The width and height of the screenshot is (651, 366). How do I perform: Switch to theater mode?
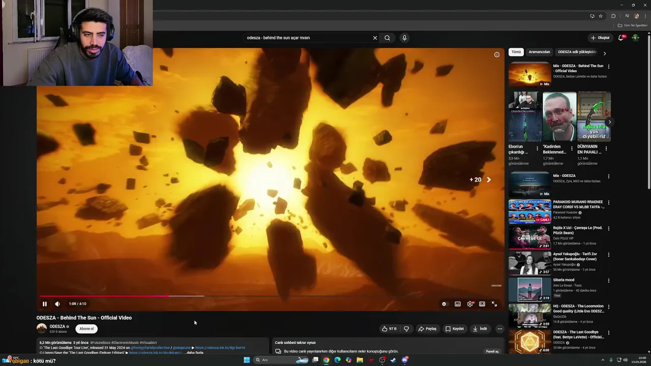(482, 304)
